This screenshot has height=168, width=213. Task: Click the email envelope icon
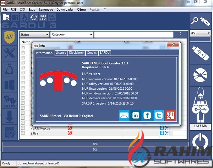pos(124,115)
